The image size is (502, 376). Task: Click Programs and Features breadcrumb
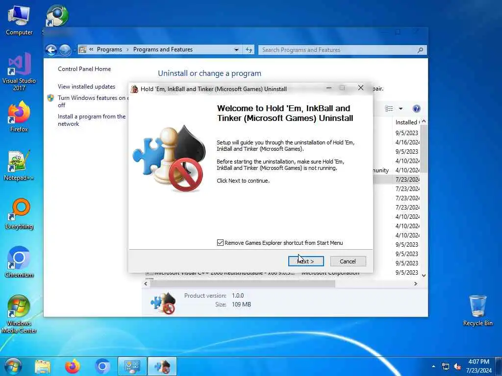click(163, 49)
